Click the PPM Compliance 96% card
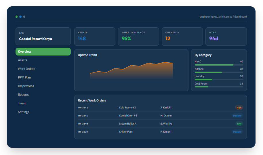 [138, 37]
